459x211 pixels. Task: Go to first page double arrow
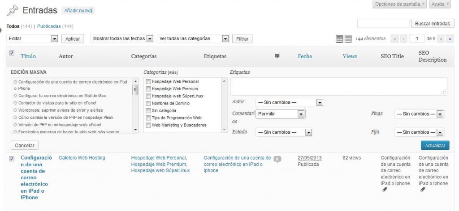tap(394, 38)
